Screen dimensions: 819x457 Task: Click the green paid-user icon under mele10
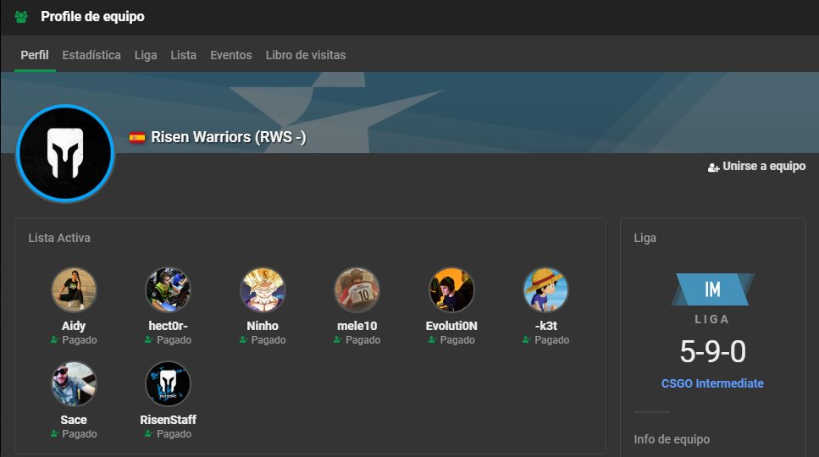tap(337, 340)
